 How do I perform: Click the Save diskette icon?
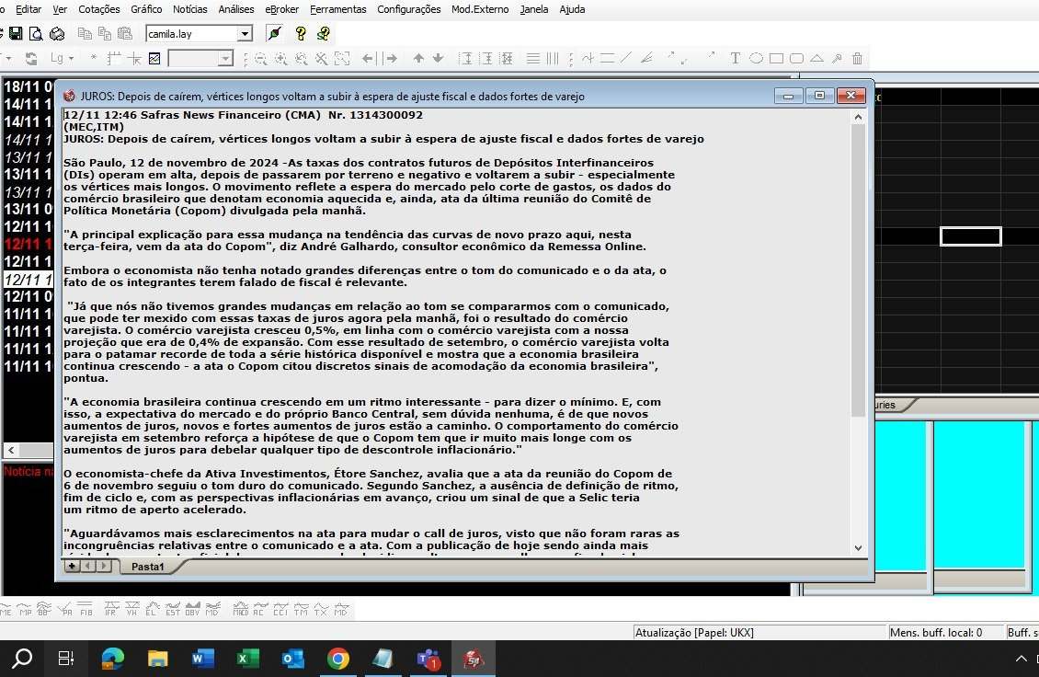tap(16, 34)
